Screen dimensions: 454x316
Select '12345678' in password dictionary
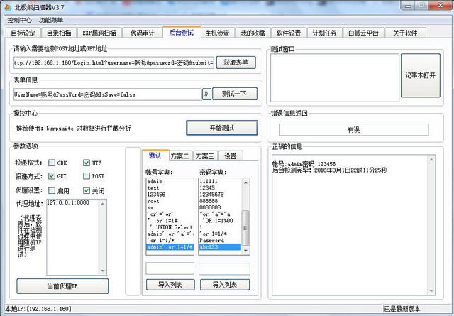220,195
